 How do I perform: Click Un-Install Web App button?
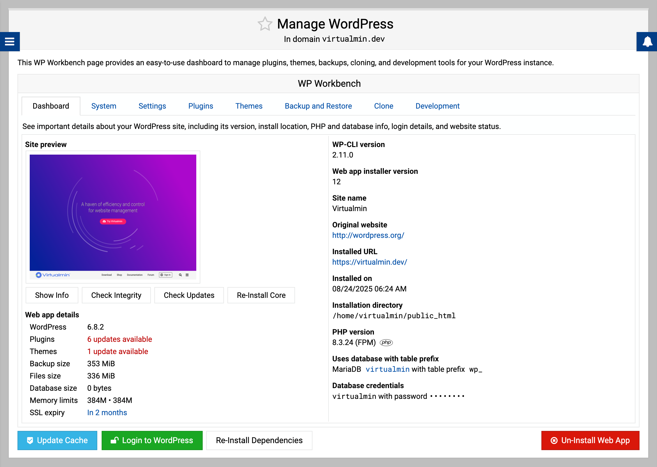[x=590, y=441]
